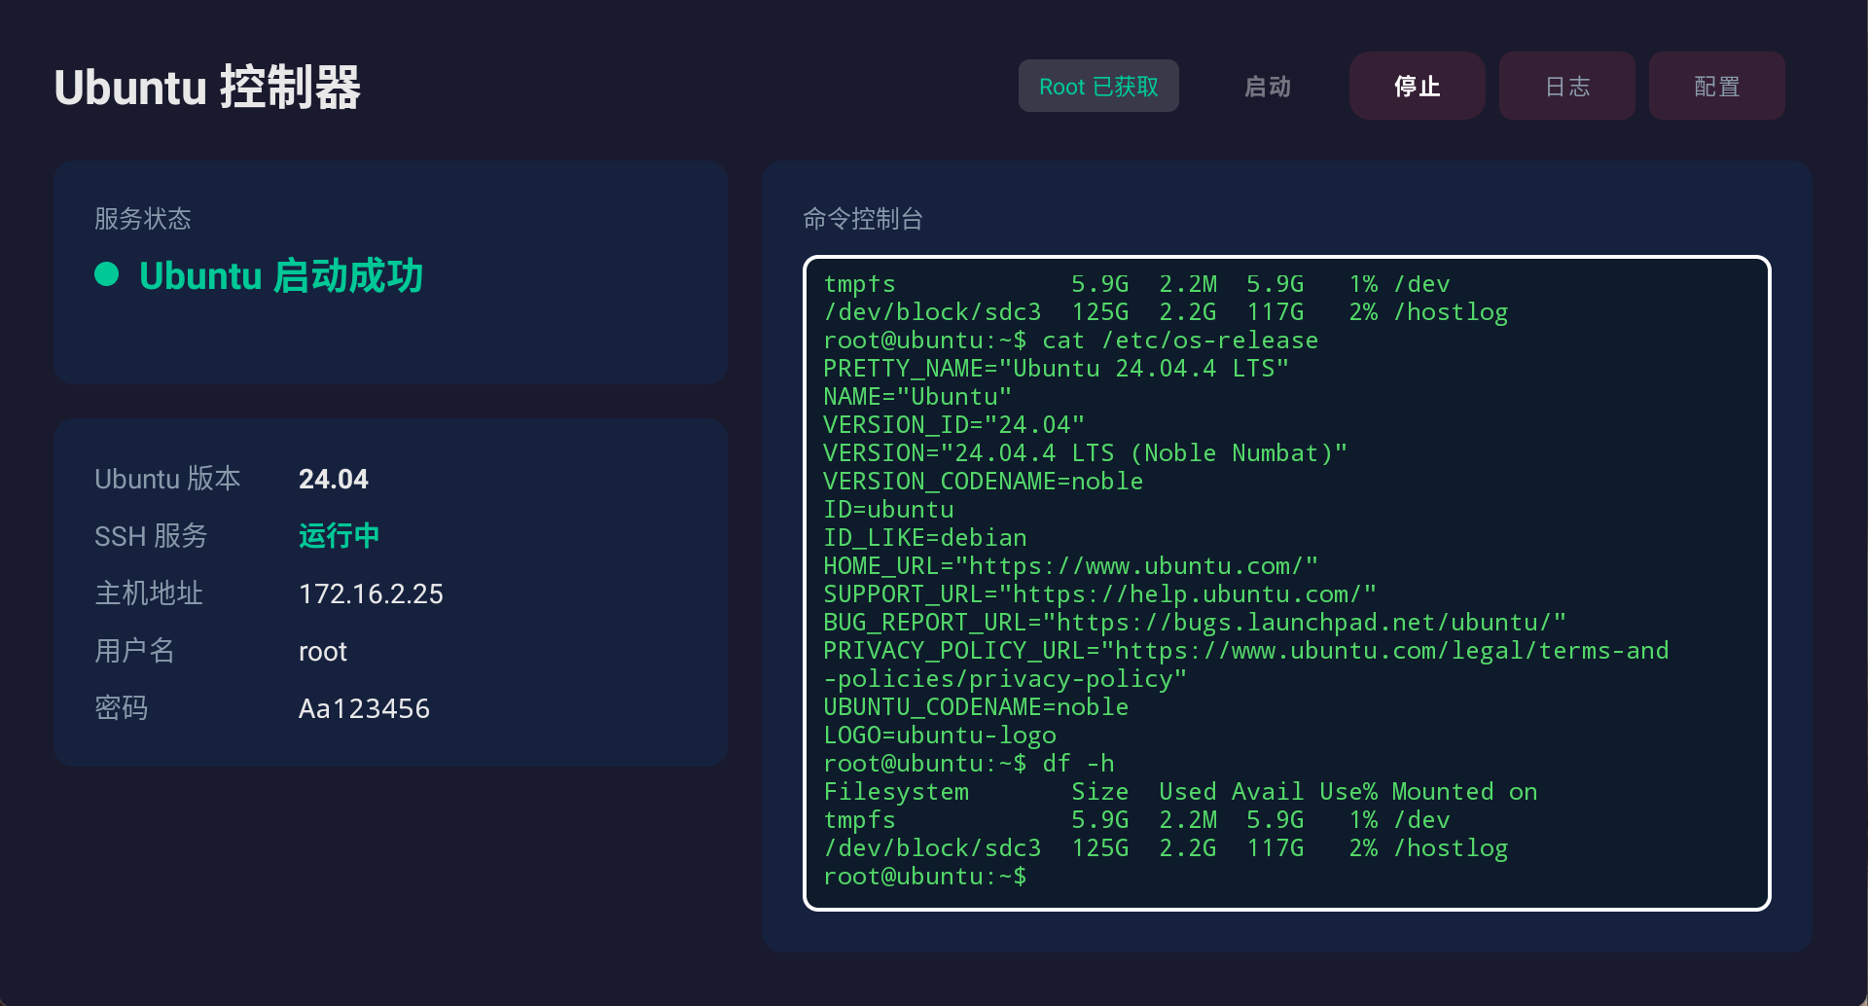Viewport: 1868px width, 1006px height.
Task: Select the host address 172.16.2.25
Action: (371, 593)
